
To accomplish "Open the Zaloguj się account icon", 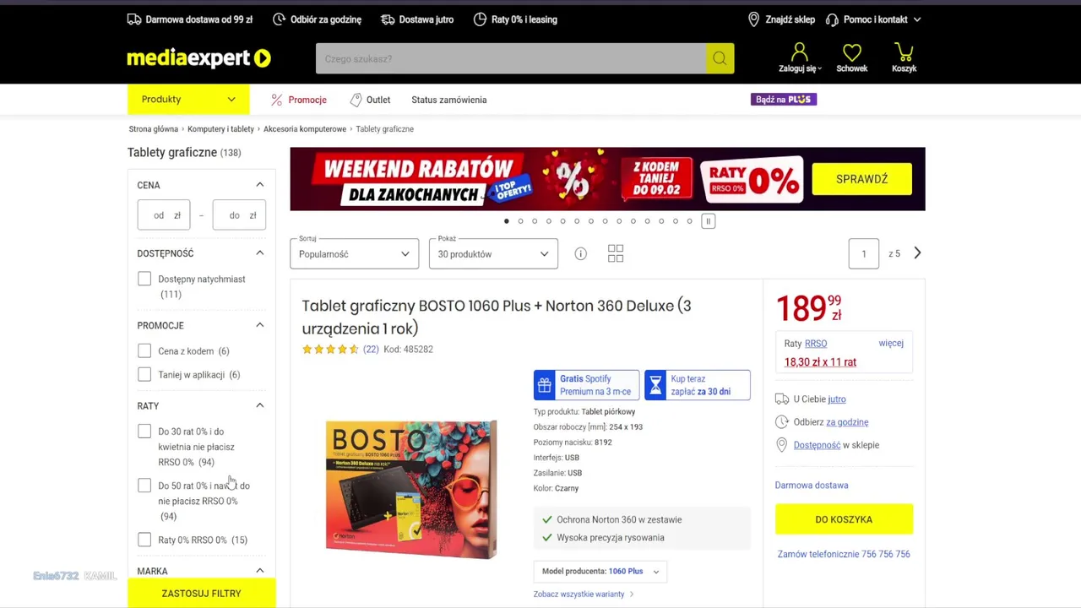I will (799, 52).
